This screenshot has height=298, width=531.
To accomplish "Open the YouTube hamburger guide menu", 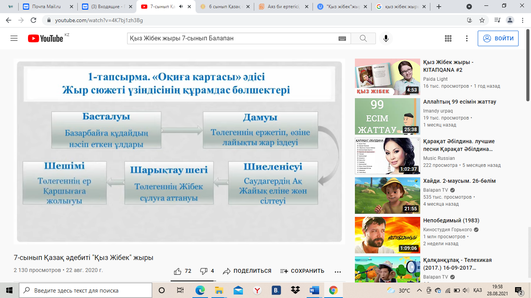I will click(14, 38).
